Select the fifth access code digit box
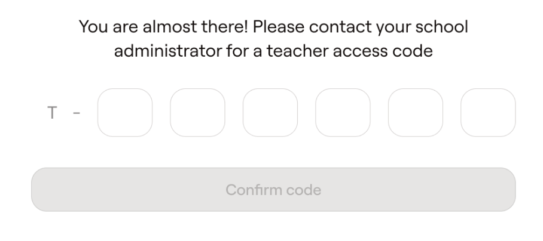 pyautogui.click(x=416, y=113)
